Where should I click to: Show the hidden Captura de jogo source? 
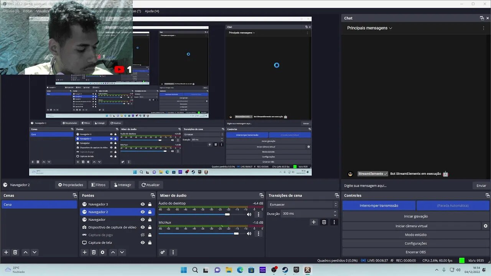143,235
